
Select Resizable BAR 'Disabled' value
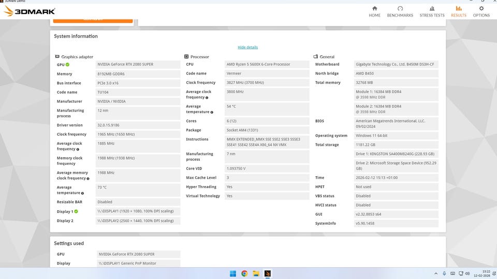[138, 202]
